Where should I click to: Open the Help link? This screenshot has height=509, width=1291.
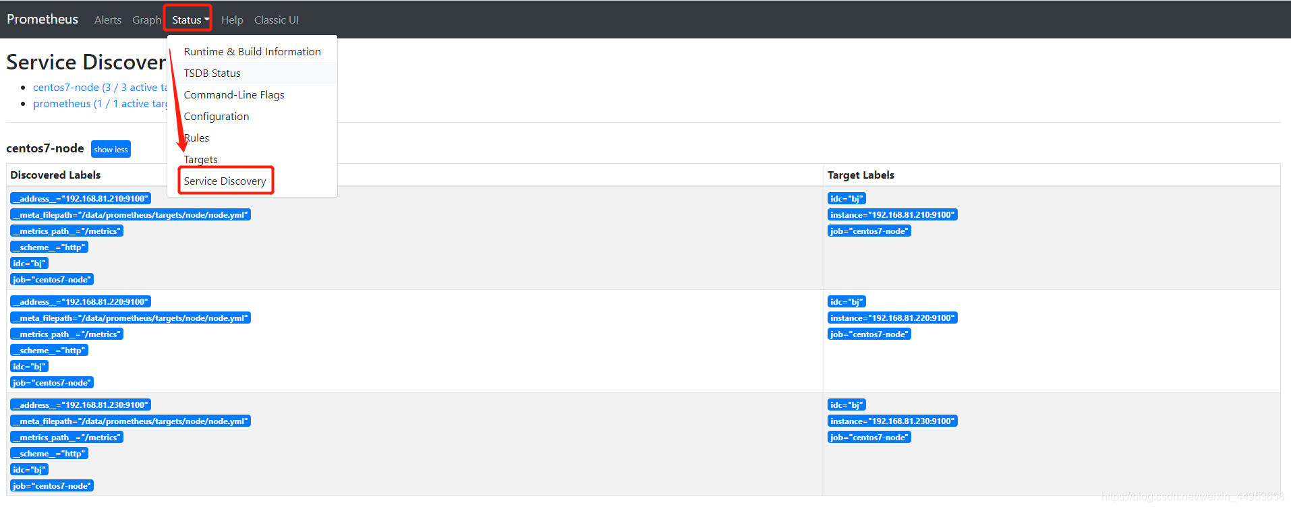click(232, 20)
